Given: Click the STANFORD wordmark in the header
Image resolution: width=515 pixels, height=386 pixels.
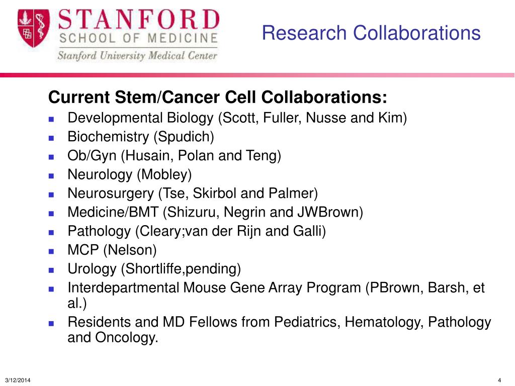Looking at the screenshot, I should coord(139,20).
